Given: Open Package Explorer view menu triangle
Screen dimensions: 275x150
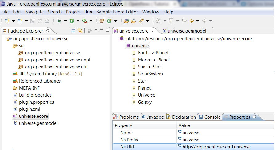Looking at the screenshot, I should (96, 29).
